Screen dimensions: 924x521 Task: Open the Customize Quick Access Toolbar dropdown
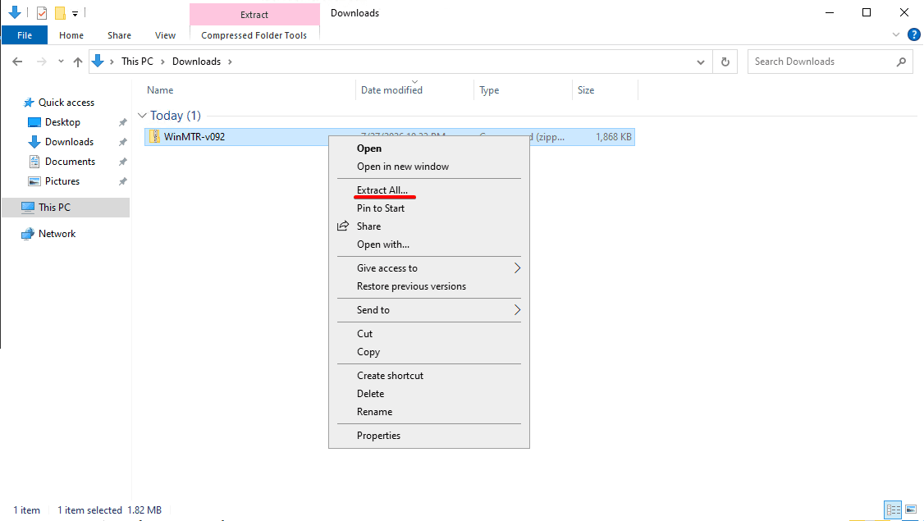point(75,14)
